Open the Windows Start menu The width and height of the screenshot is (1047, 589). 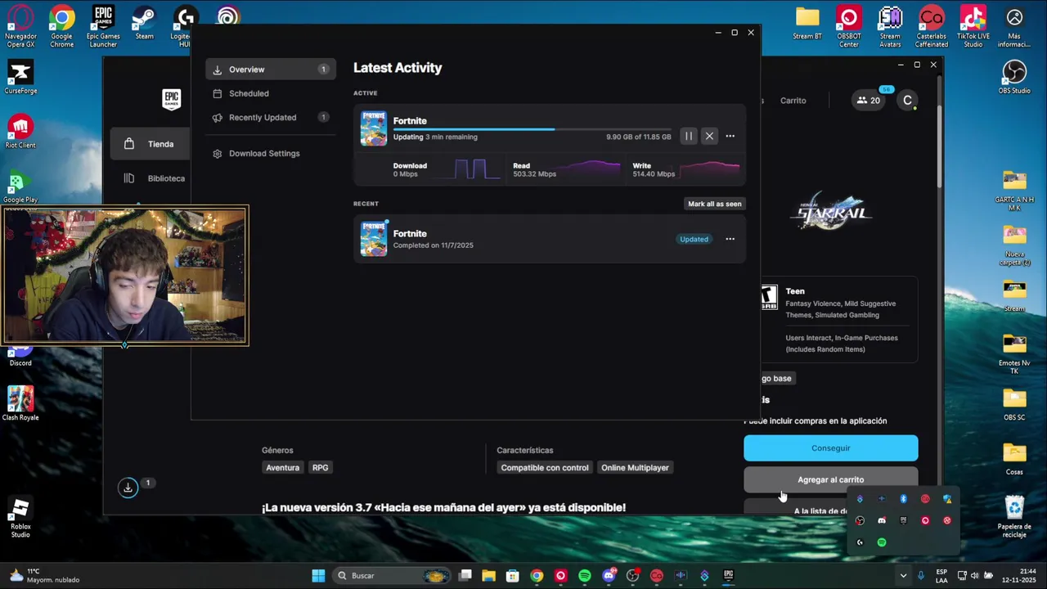[x=318, y=576]
